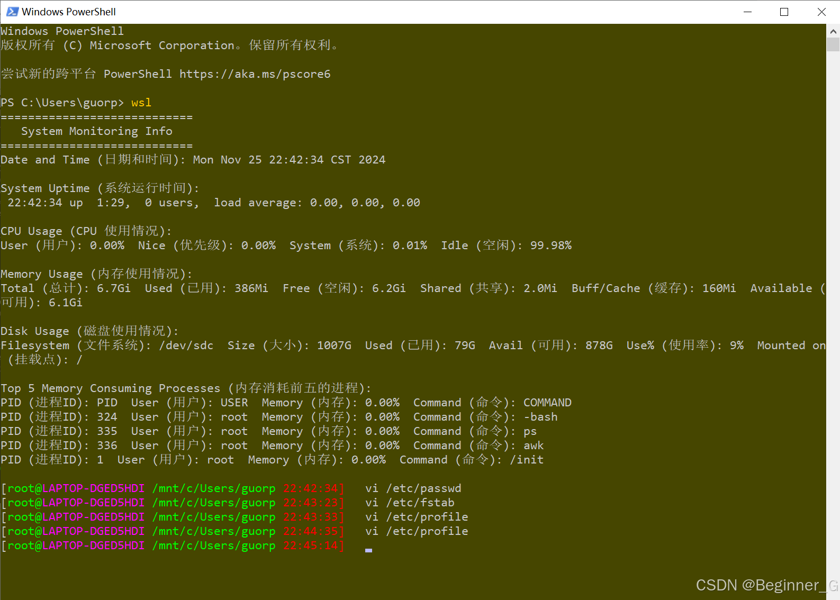Click the vertical scrollbar thumb
Viewport: 840px width, 600px height.
click(833, 44)
